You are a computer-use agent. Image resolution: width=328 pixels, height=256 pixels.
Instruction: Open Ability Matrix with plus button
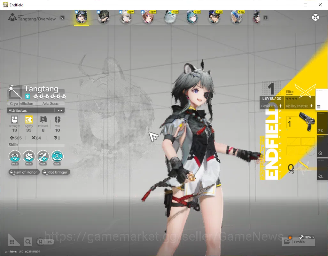pyautogui.click(x=311, y=106)
